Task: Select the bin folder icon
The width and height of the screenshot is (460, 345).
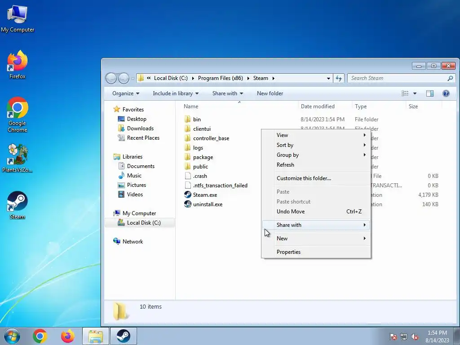Action: tap(187, 119)
